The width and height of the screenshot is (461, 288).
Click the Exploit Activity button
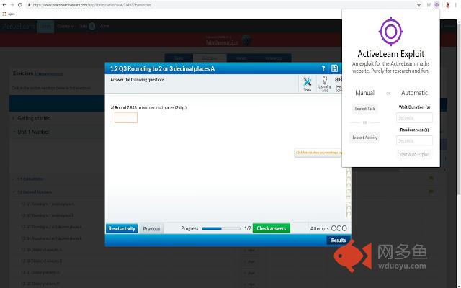coord(365,138)
